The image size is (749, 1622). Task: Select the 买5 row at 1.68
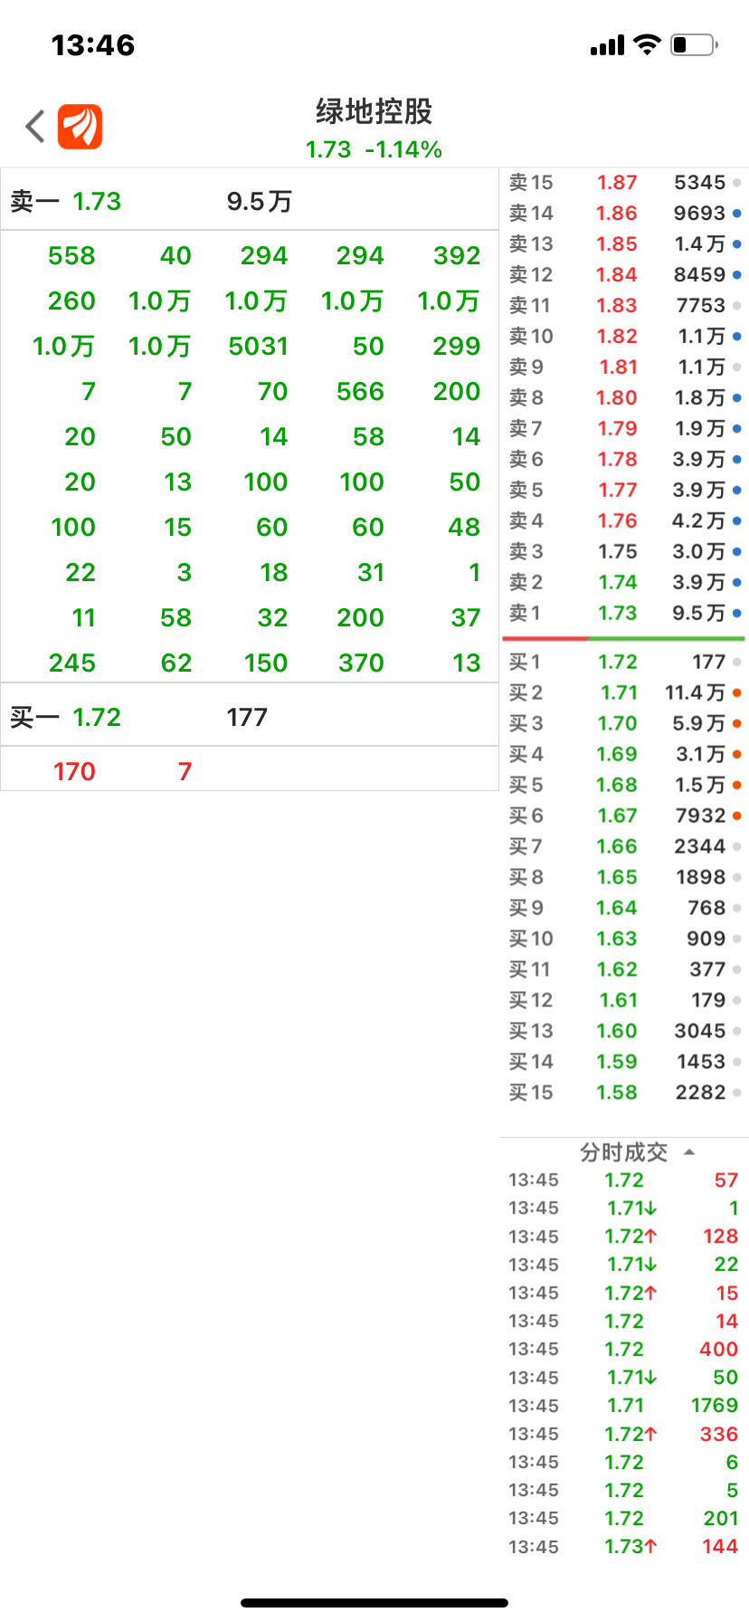pyautogui.click(x=624, y=786)
